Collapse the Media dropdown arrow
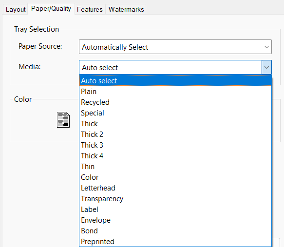Image resolution: width=284 pixels, height=247 pixels. point(266,67)
